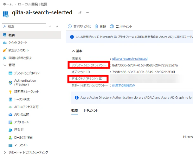Open ロールと管理者 page
Image resolution: width=193 pixels, height=158 pixels.
click(x=23, y=138)
